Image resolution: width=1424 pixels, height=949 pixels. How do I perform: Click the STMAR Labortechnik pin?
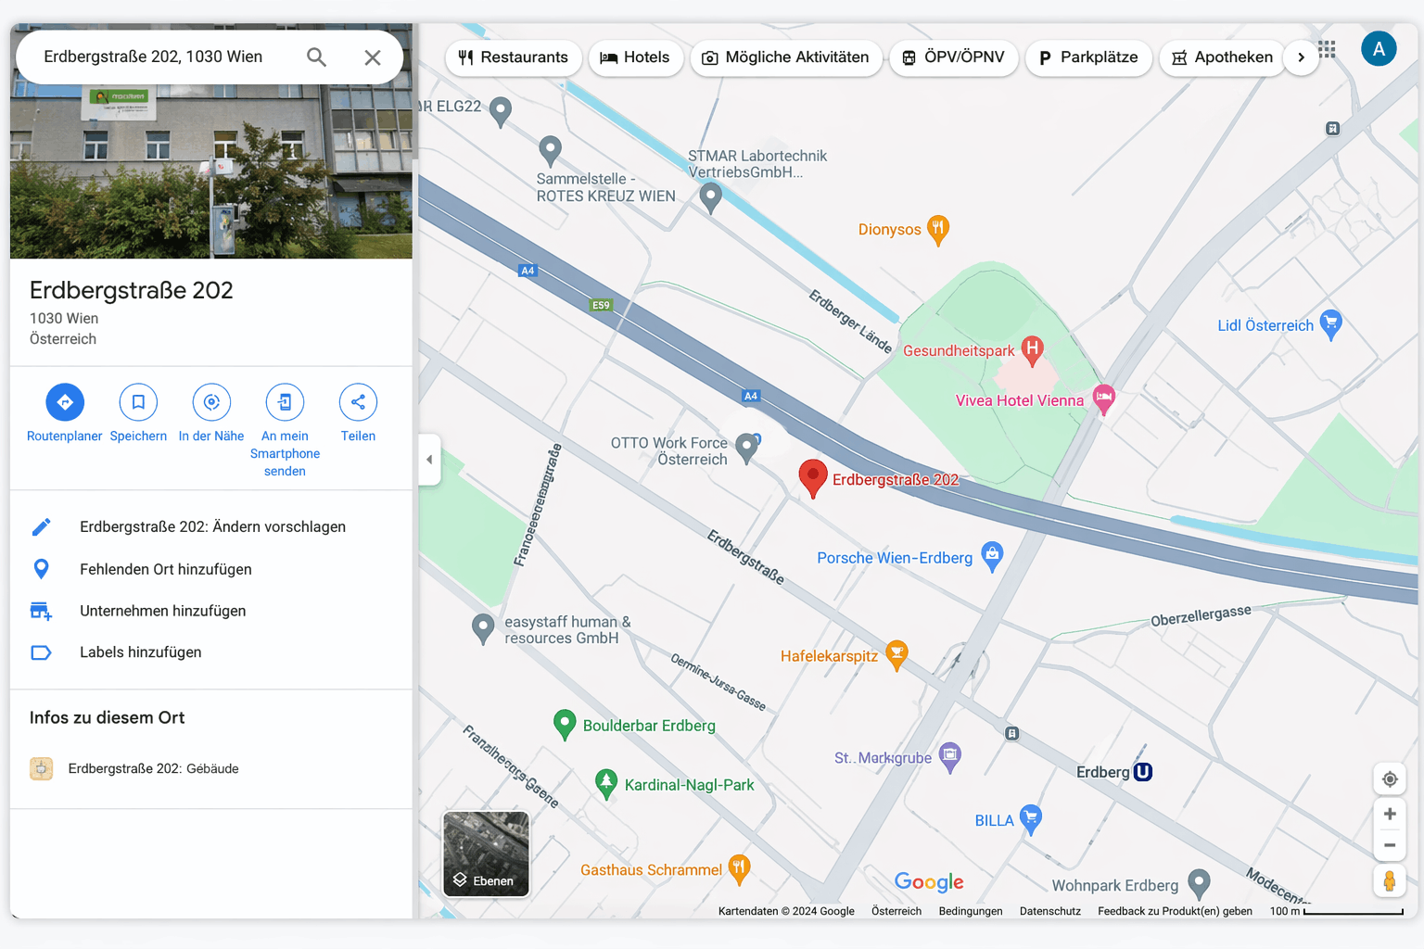click(x=711, y=196)
